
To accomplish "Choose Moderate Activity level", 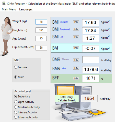I will [27, 107].
